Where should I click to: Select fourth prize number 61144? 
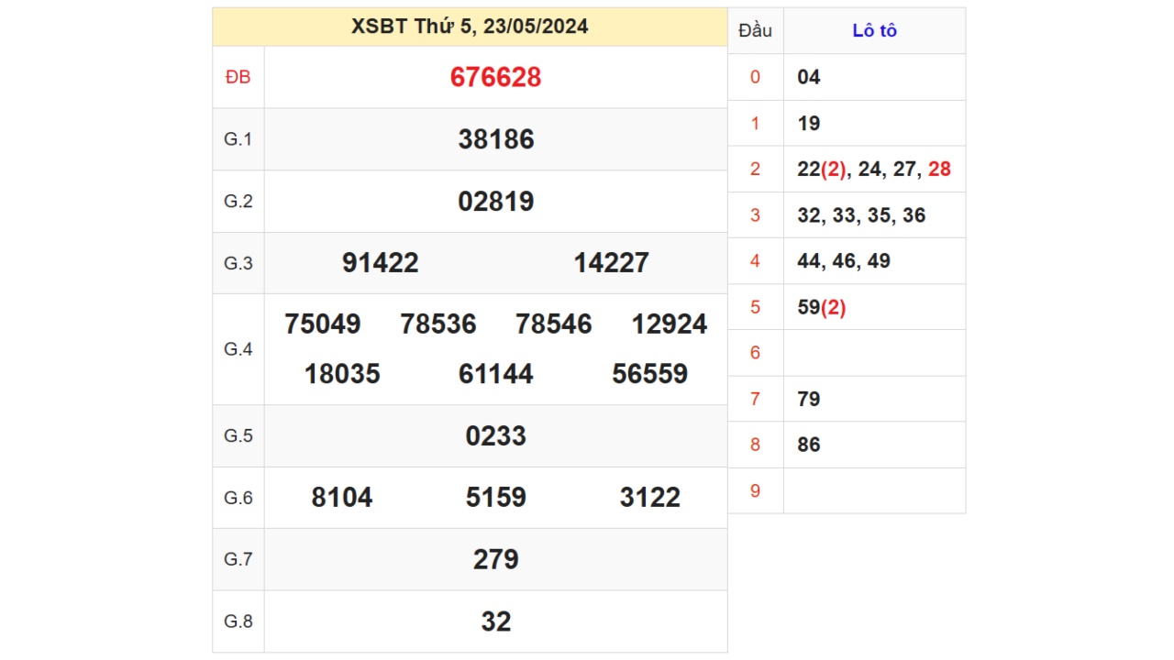point(495,374)
